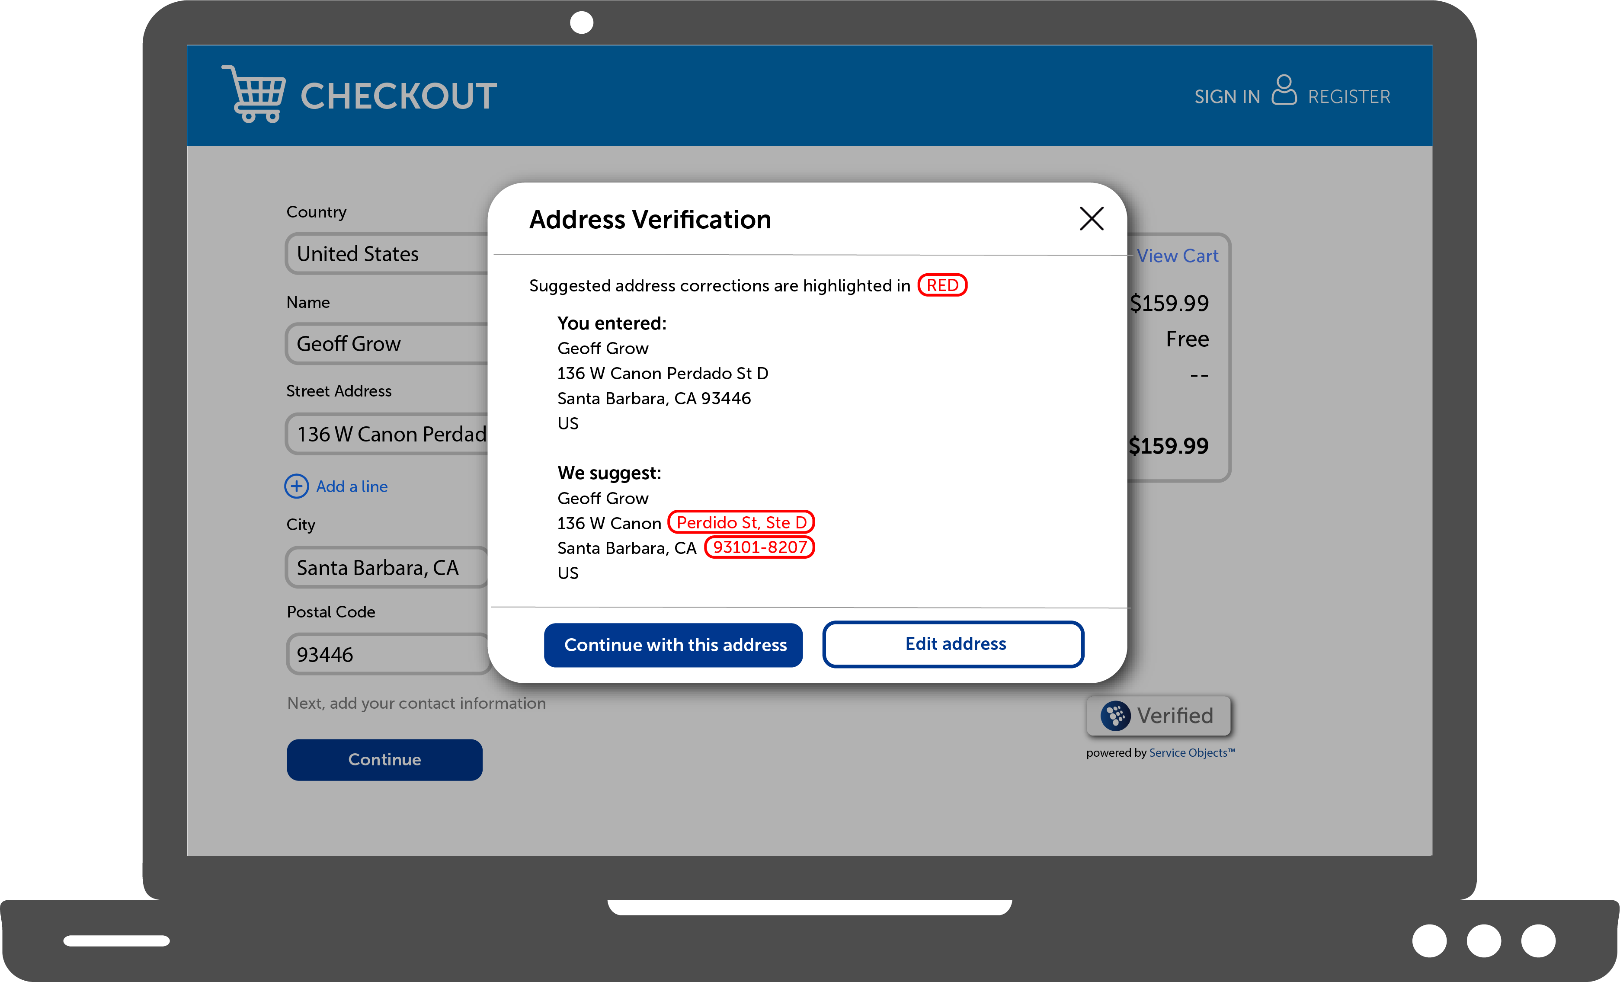Click the Continue button below form
This screenshot has height=982, width=1620.
pyautogui.click(x=384, y=760)
